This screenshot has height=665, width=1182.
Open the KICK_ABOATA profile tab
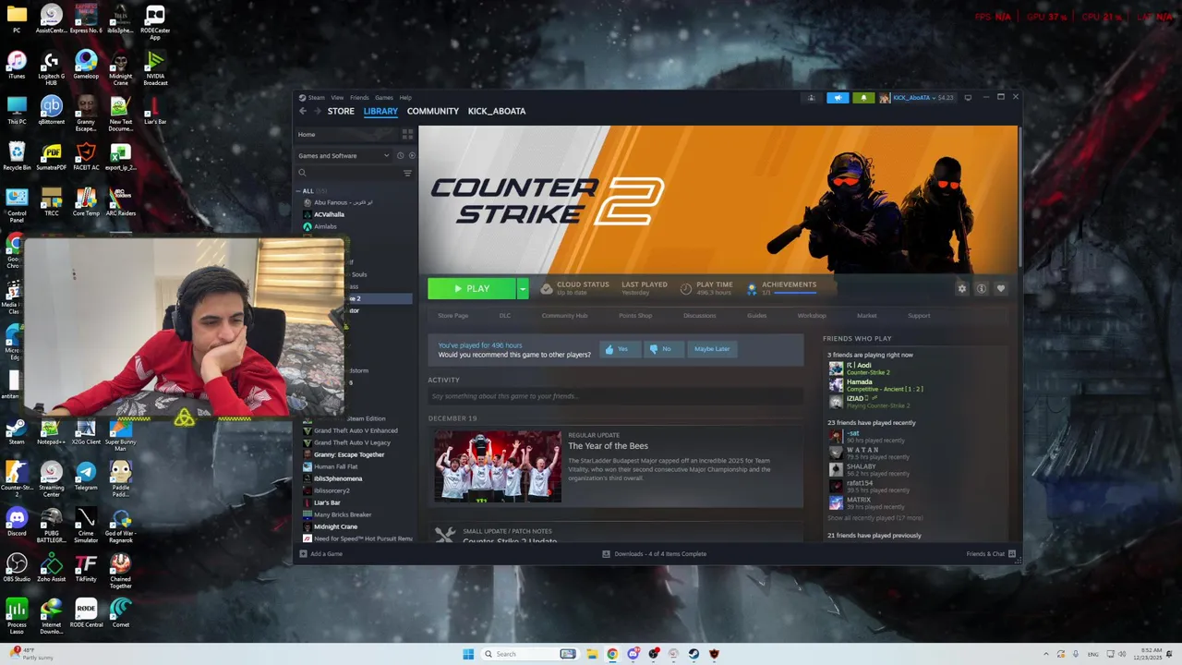497,111
